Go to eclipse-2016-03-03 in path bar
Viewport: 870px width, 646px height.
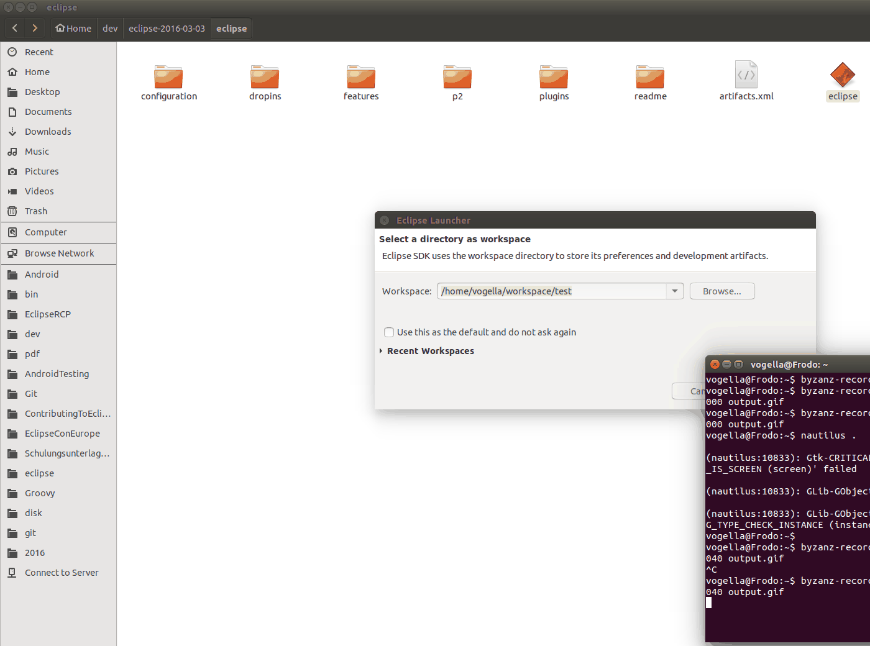[x=167, y=29]
